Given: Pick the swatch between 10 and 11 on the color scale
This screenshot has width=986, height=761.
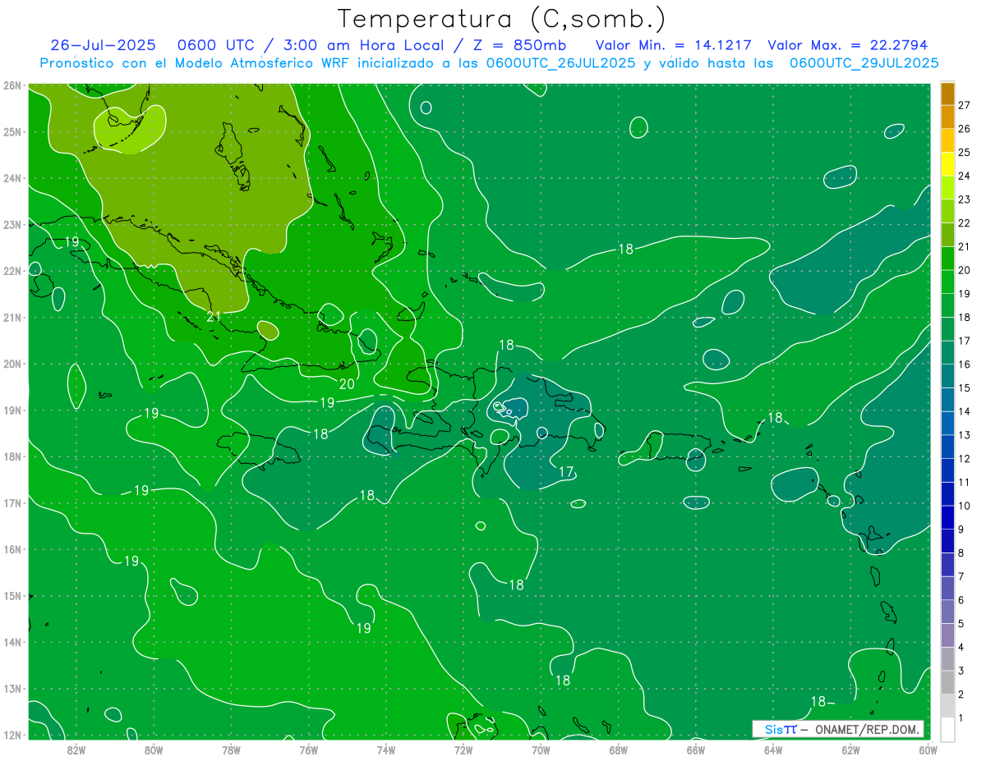Looking at the screenshot, I should (x=947, y=493).
